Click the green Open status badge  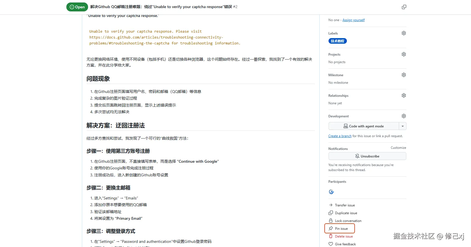(x=77, y=7)
